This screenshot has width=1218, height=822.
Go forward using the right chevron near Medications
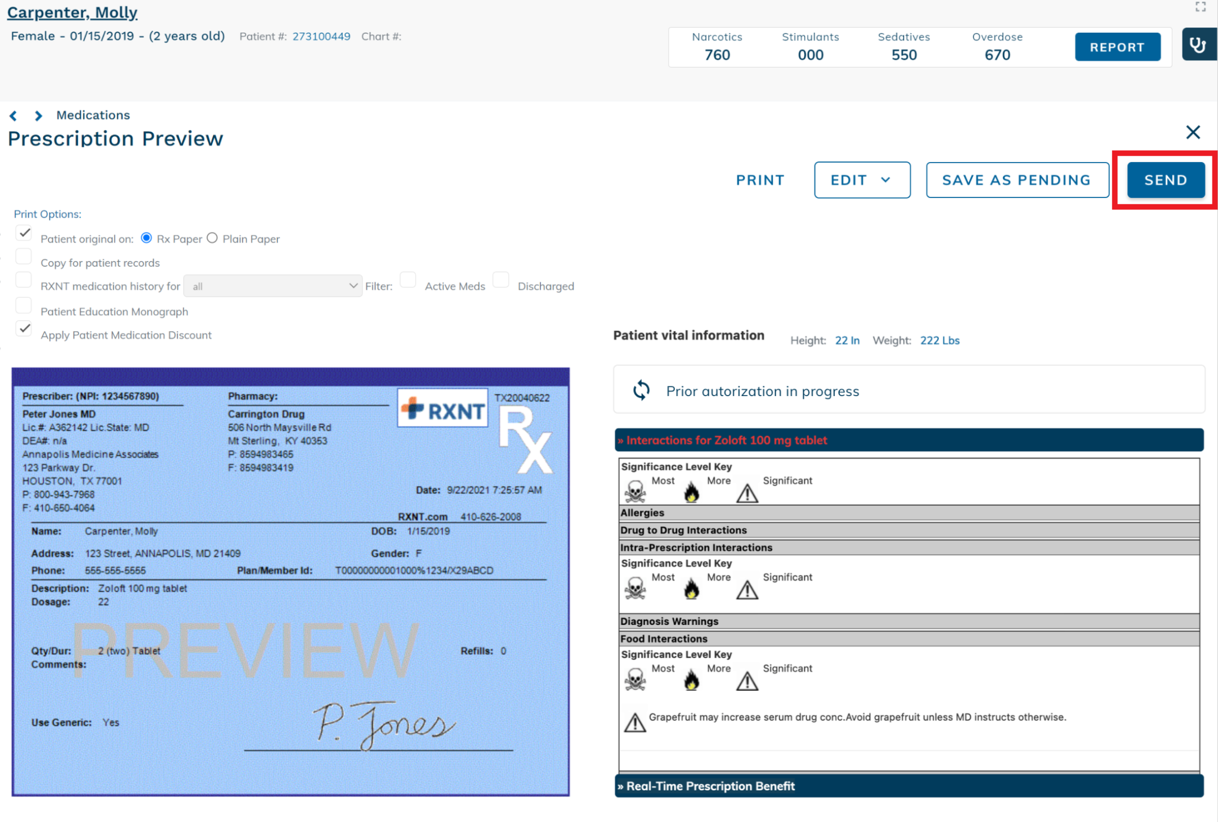38,115
